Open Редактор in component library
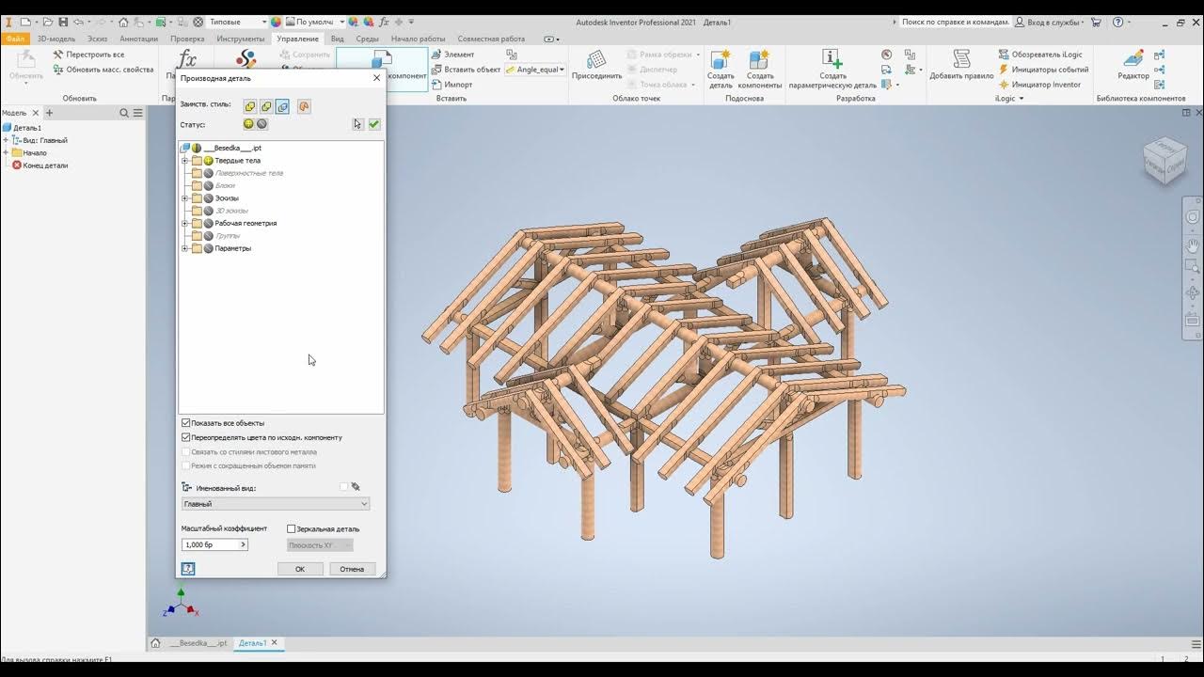The width and height of the screenshot is (1204, 677). [1133, 66]
